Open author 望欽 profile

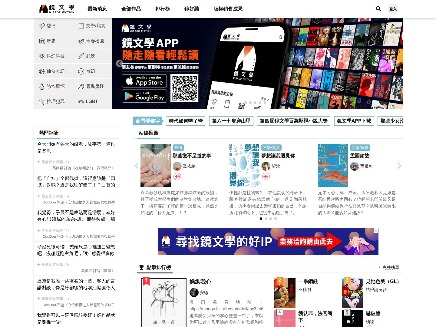[x=271, y=166]
